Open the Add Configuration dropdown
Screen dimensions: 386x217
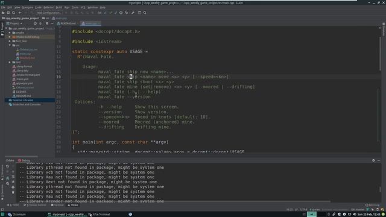(x=49, y=13)
